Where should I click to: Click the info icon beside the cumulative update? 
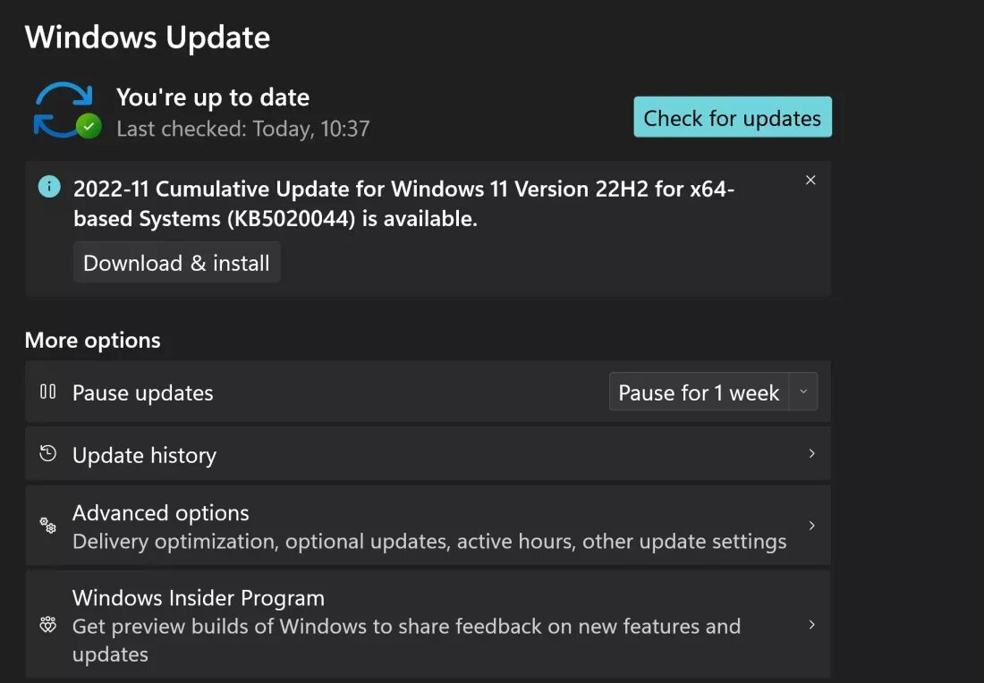click(x=49, y=186)
